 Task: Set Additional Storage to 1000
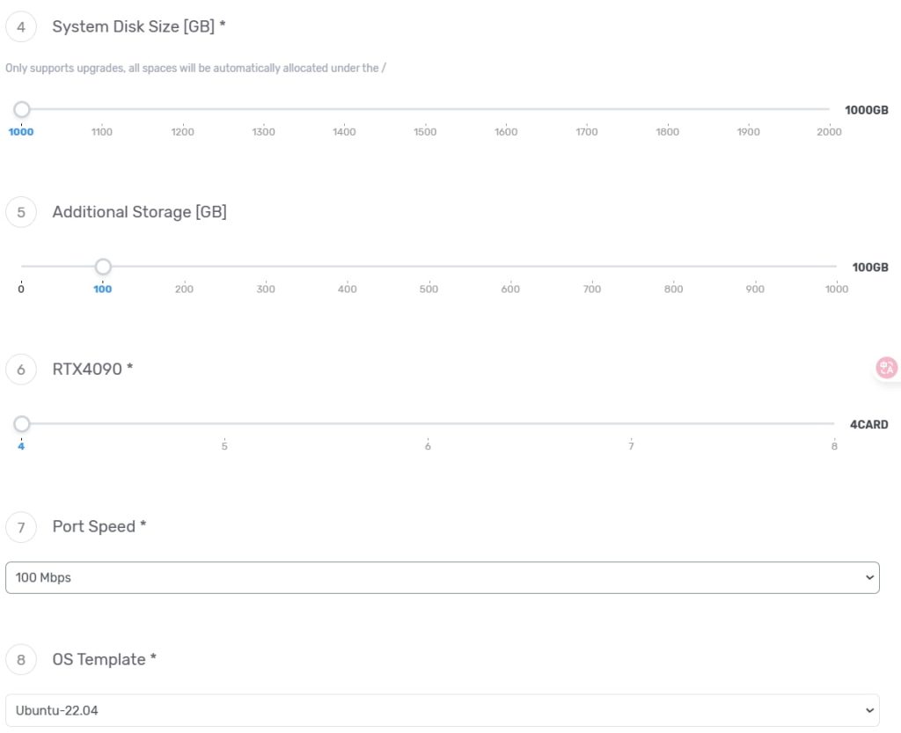(836, 267)
